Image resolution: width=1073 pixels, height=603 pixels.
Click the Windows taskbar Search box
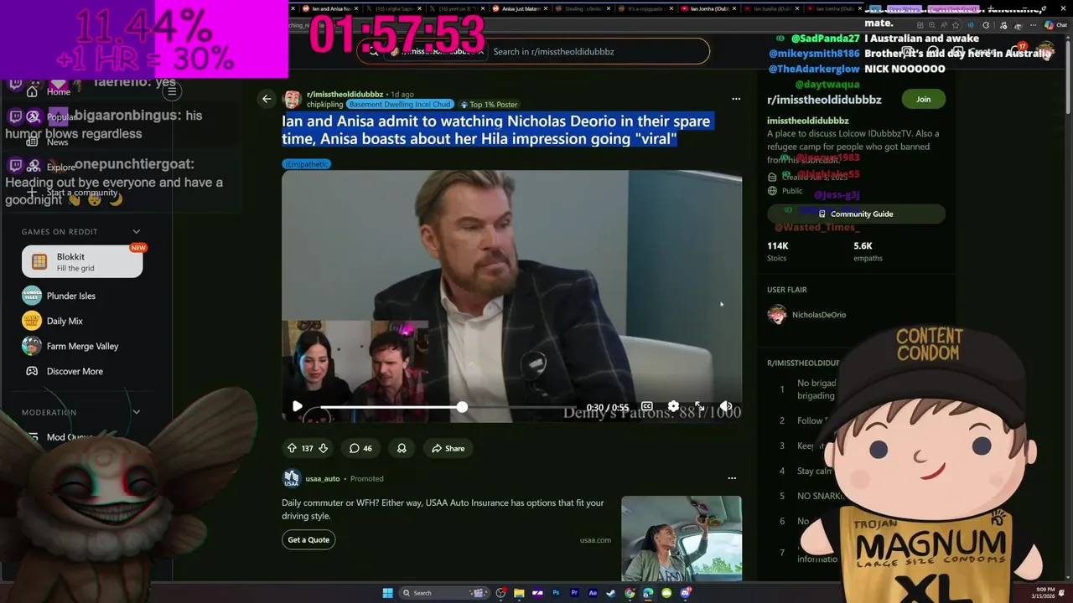[x=443, y=593]
